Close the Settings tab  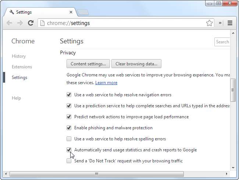click(x=71, y=12)
